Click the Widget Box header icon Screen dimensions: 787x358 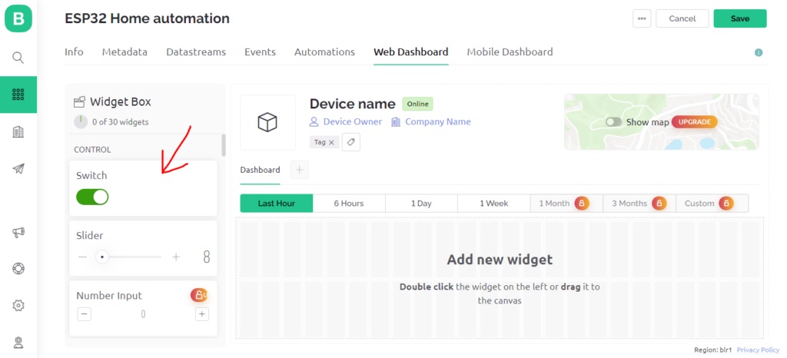(x=79, y=102)
